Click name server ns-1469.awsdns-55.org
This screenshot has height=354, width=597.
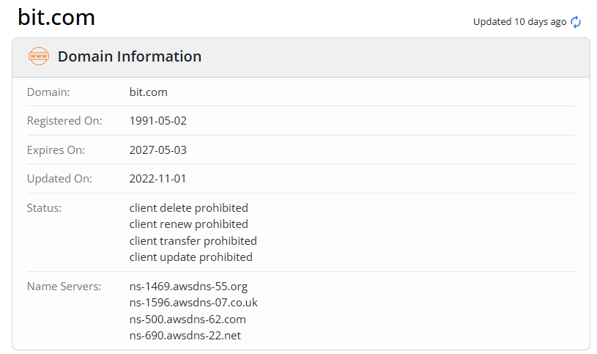[188, 287]
